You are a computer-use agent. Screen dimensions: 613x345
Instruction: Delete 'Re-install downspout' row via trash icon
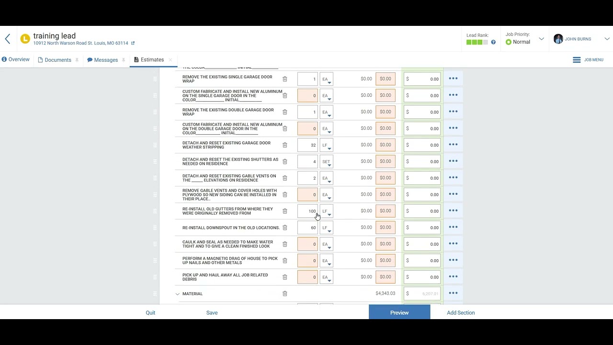284,228
